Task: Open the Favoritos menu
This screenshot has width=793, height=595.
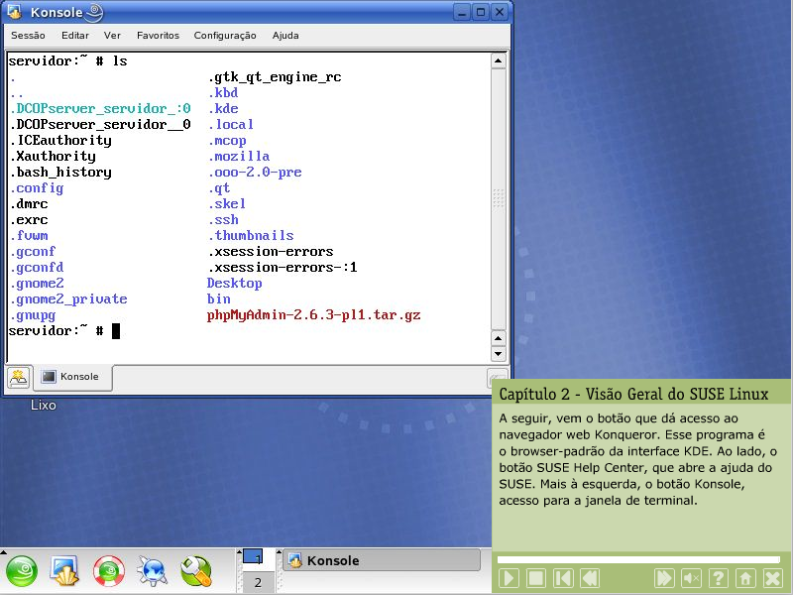Action: tap(158, 36)
